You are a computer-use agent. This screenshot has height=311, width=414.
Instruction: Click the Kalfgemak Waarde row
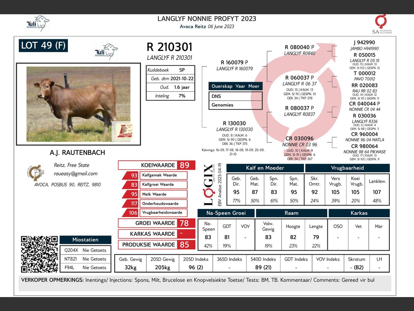coord(155,175)
